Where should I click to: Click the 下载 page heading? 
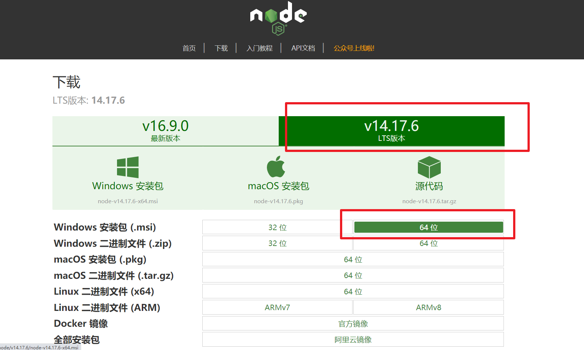click(66, 82)
